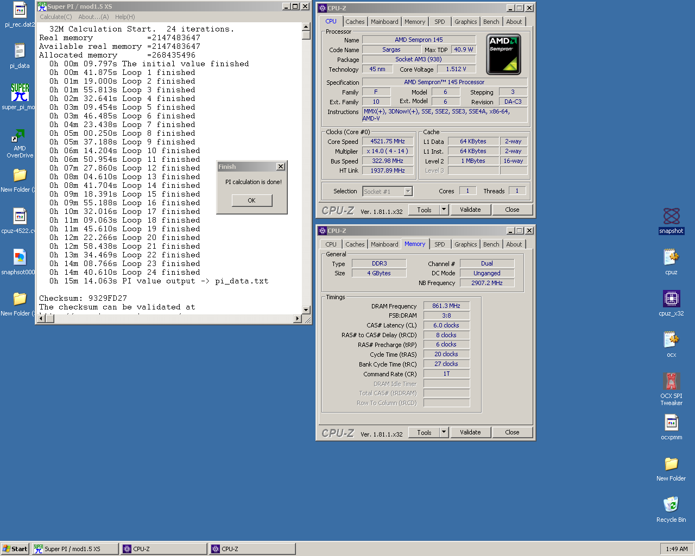This screenshot has width=695, height=556.
Task: Click the NB Frequency 2907.2 MHz value
Action: point(487,283)
